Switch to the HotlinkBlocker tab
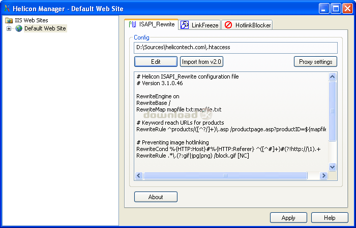The image size is (356, 228). click(247, 25)
